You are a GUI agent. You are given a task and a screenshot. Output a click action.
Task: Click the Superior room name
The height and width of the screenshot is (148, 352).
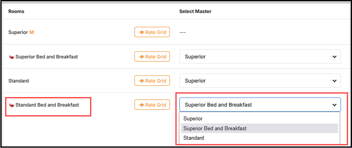[18, 32]
